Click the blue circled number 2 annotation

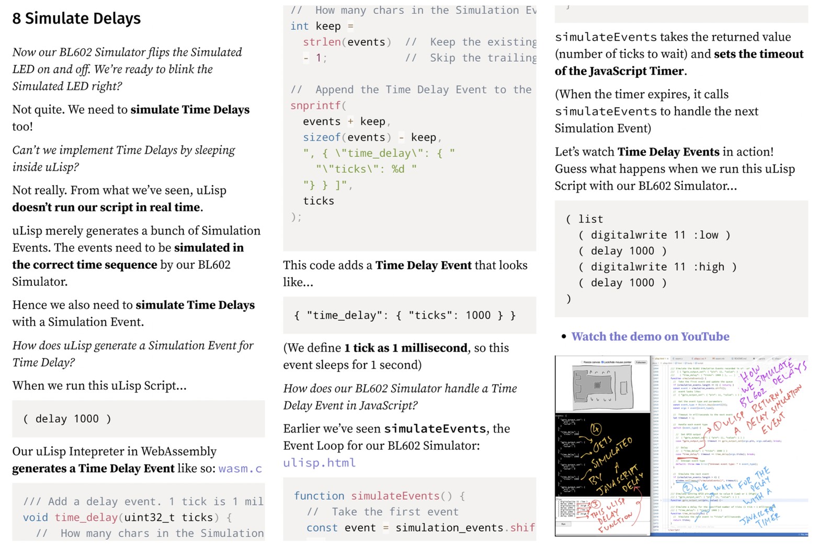click(687, 488)
